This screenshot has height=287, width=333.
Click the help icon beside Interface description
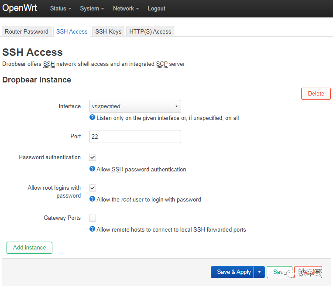click(92, 117)
